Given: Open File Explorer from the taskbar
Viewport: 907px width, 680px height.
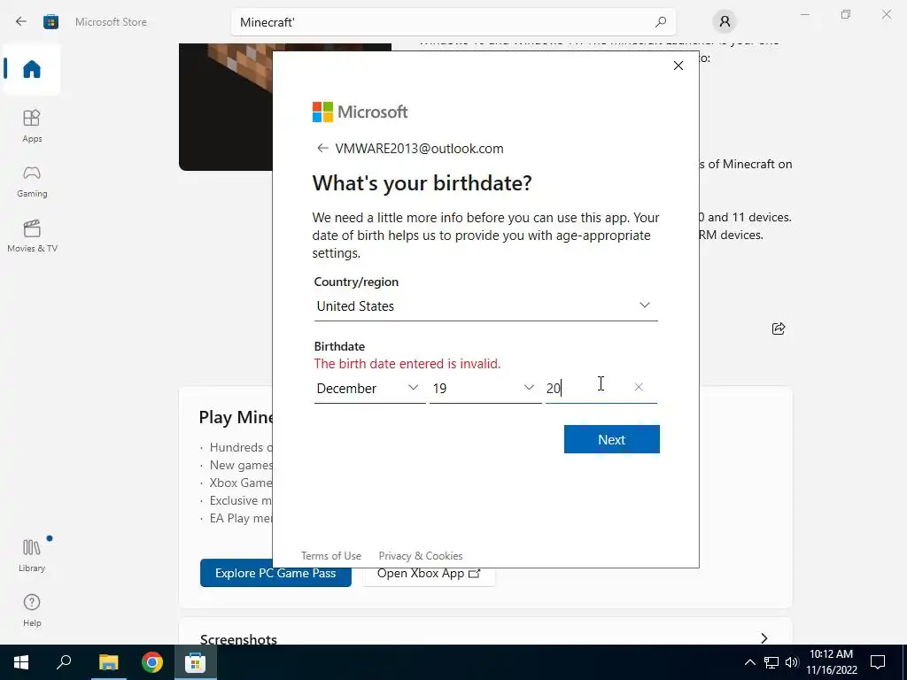Looking at the screenshot, I should point(108,662).
